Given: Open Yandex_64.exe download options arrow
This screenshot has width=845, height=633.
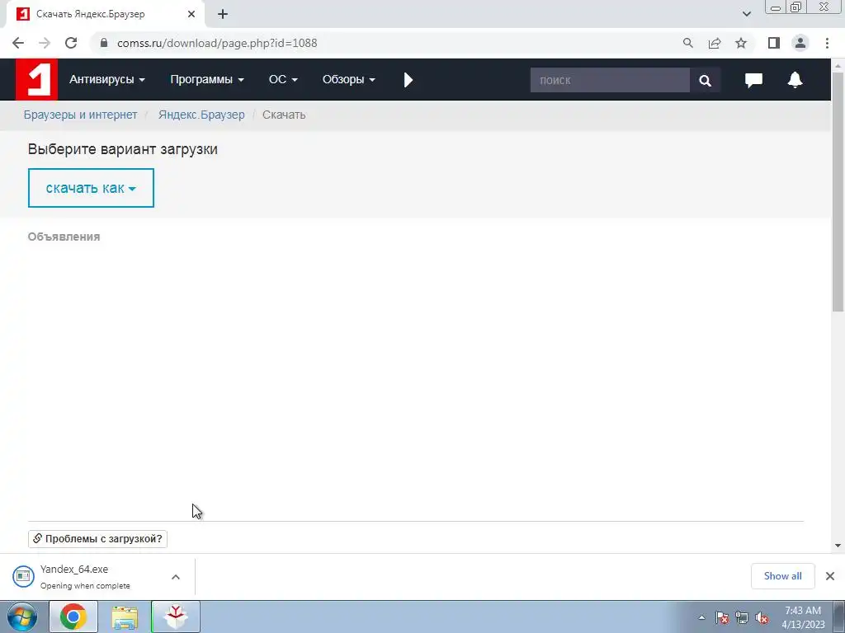Looking at the screenshot, I should (176, 577).
